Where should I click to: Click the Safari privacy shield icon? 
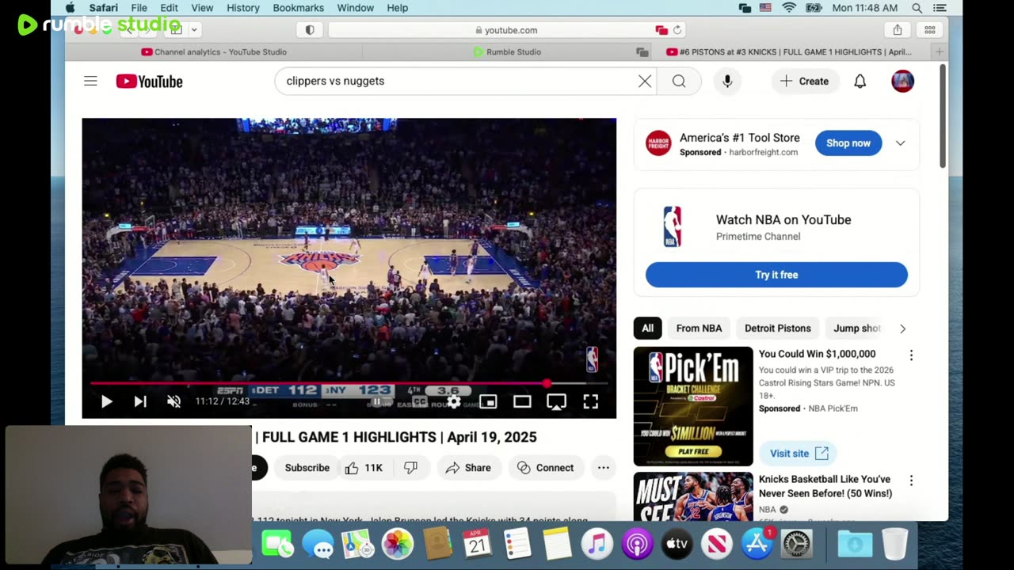pyautogui.click(x=310, y=30)
